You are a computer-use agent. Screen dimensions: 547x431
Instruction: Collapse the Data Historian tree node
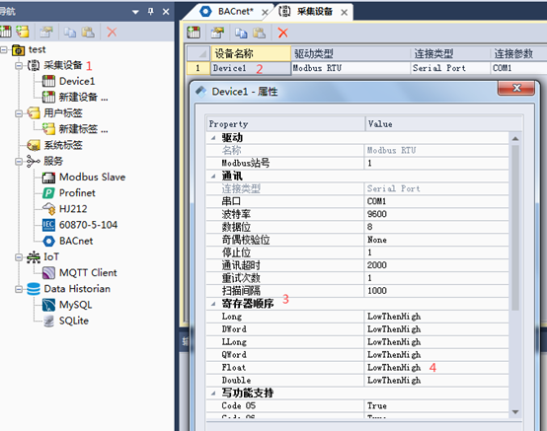click(x=19, y=289)
